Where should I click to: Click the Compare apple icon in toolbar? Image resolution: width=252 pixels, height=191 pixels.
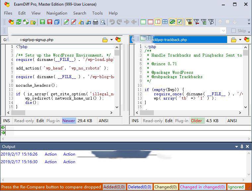[x=11, y=22]
